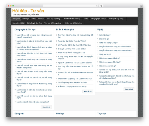Click the question-mark bullet beside Hạt nhân là gì?
The image size is (149, 126).
coord(98,35)
